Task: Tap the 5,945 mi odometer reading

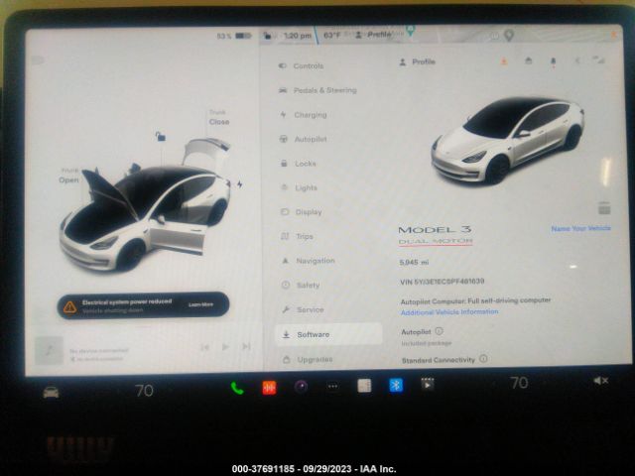Action: click(414, 263)
